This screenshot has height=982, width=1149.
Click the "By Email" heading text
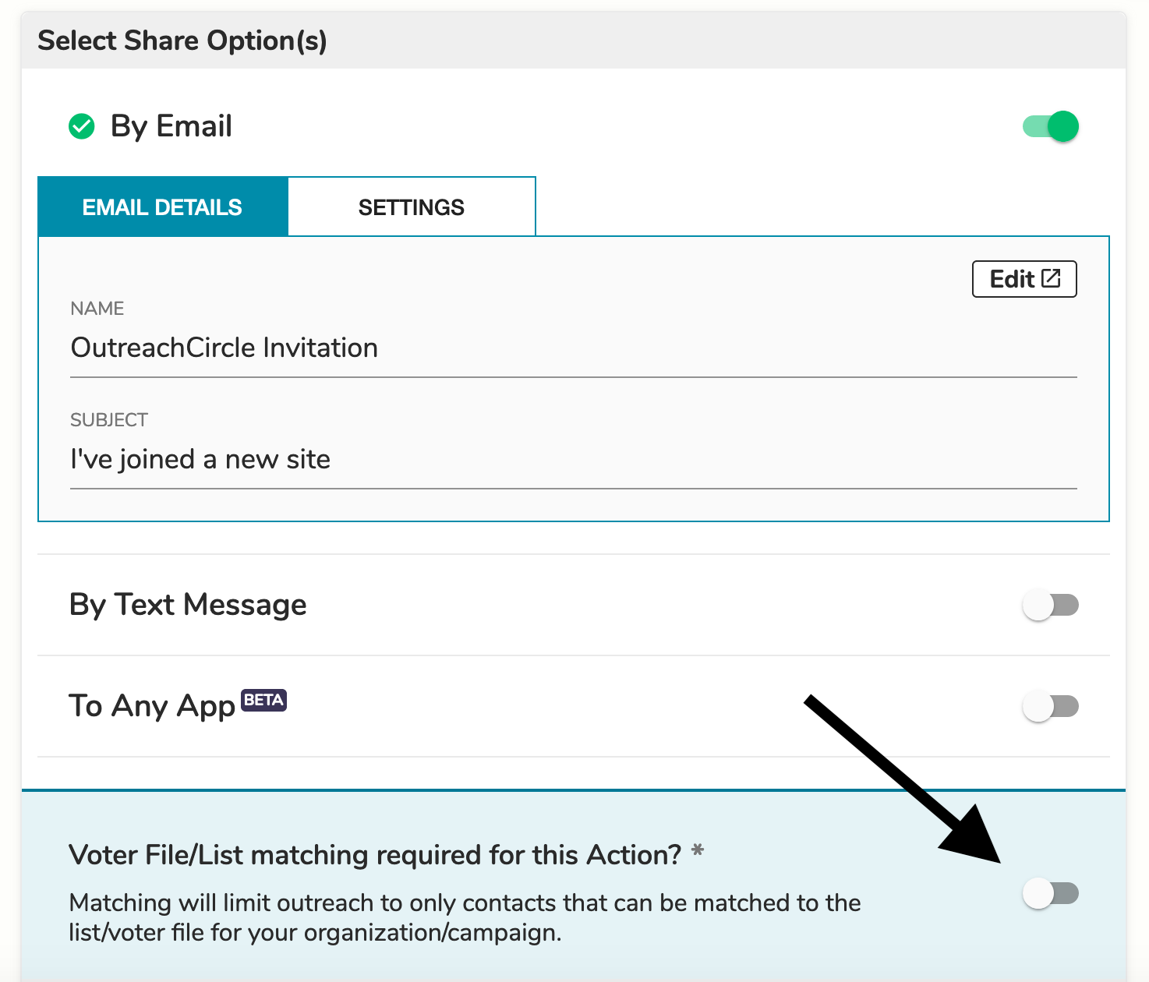(171, 126)
